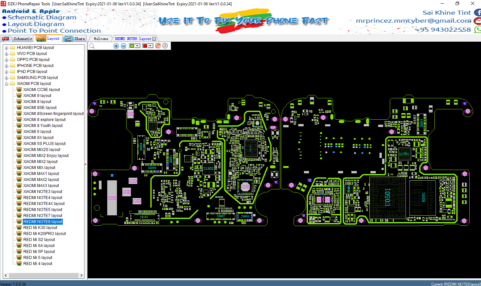Select the REDMI NOTE8 layout document tab
The image size is (481, 286).
133,39
